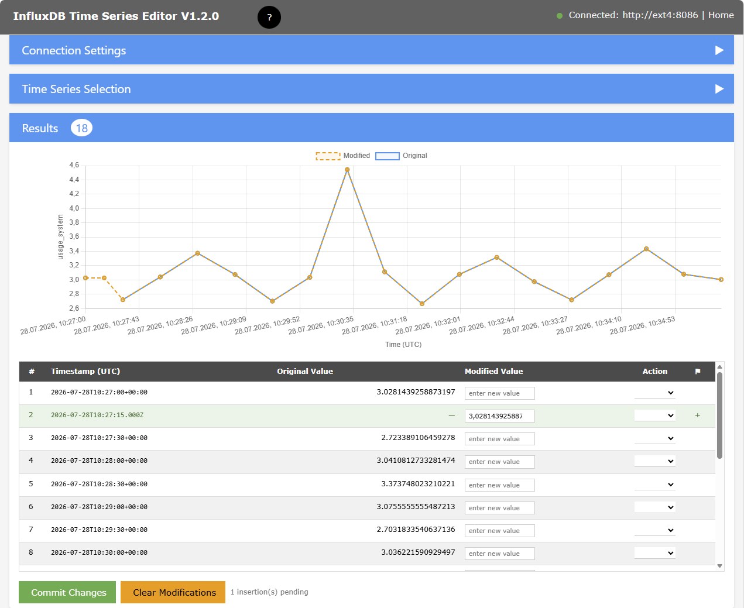The image size is (744, 608).
Task: Click the table vertical scrollbar thumb
Action: point(720,415)
